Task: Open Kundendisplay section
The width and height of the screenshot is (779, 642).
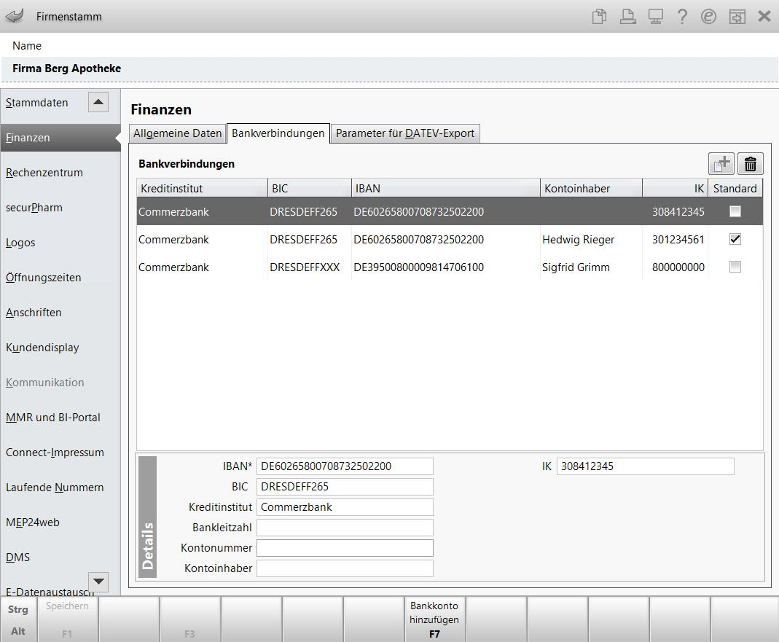Action: click(42, 348)
